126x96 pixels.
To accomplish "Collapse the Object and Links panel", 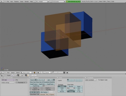I will [x=2, y=78].
